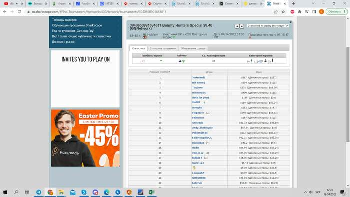Open Mail app from the taskbar
Screen dimensions: 350x197
click(x=73, y=192)
